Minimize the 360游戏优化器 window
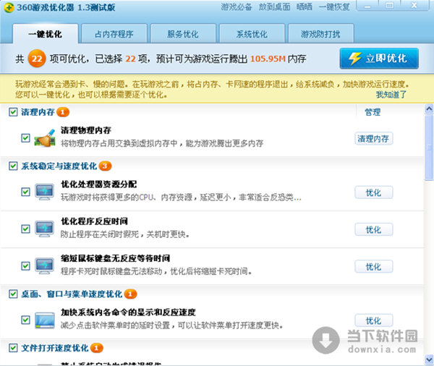 [x=368, y=5]
